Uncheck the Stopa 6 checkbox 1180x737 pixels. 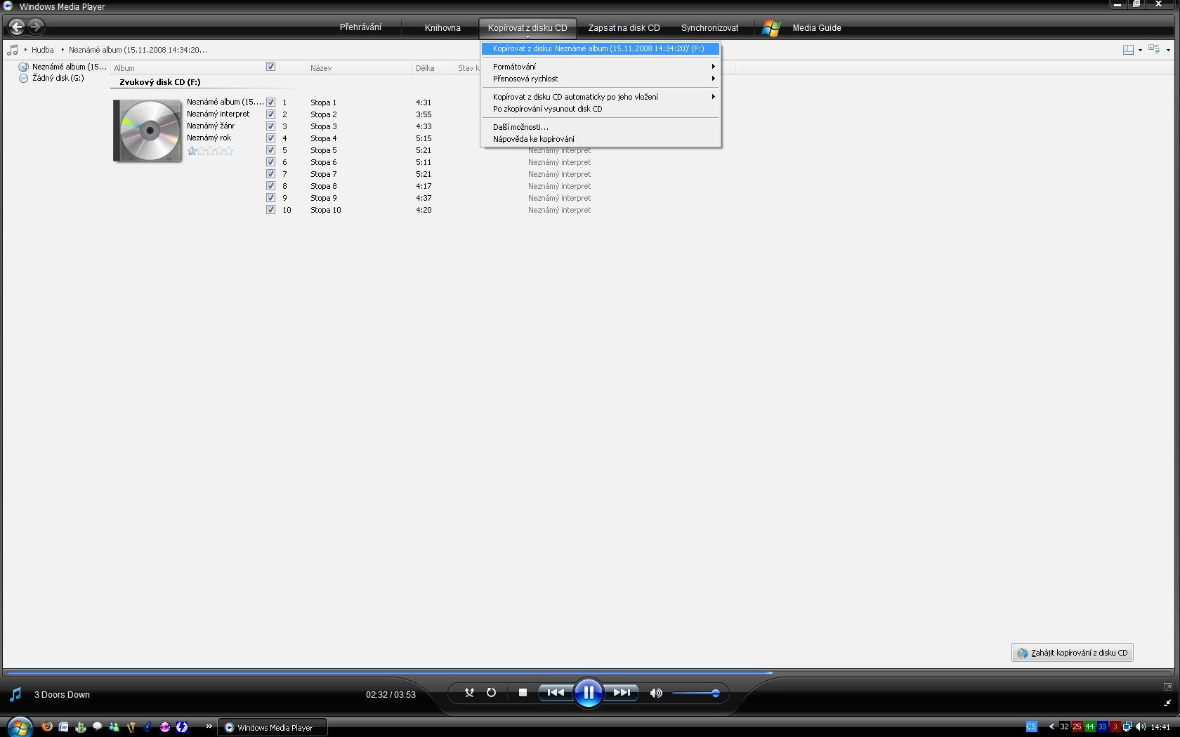tap(270, 161)
